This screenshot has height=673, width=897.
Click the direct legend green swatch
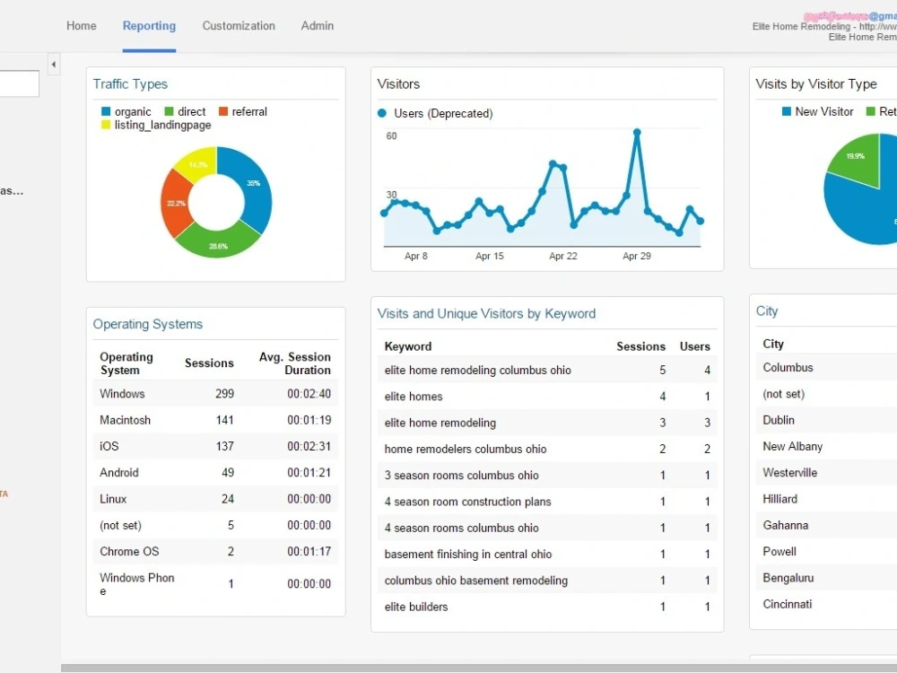click(169, 111)
